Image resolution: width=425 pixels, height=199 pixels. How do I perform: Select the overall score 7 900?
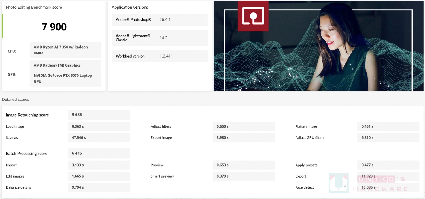[x=54, y=27]
